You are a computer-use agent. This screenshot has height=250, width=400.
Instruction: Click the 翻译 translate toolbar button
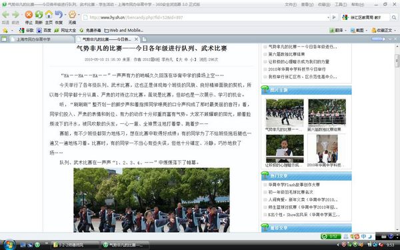point(336,31)
